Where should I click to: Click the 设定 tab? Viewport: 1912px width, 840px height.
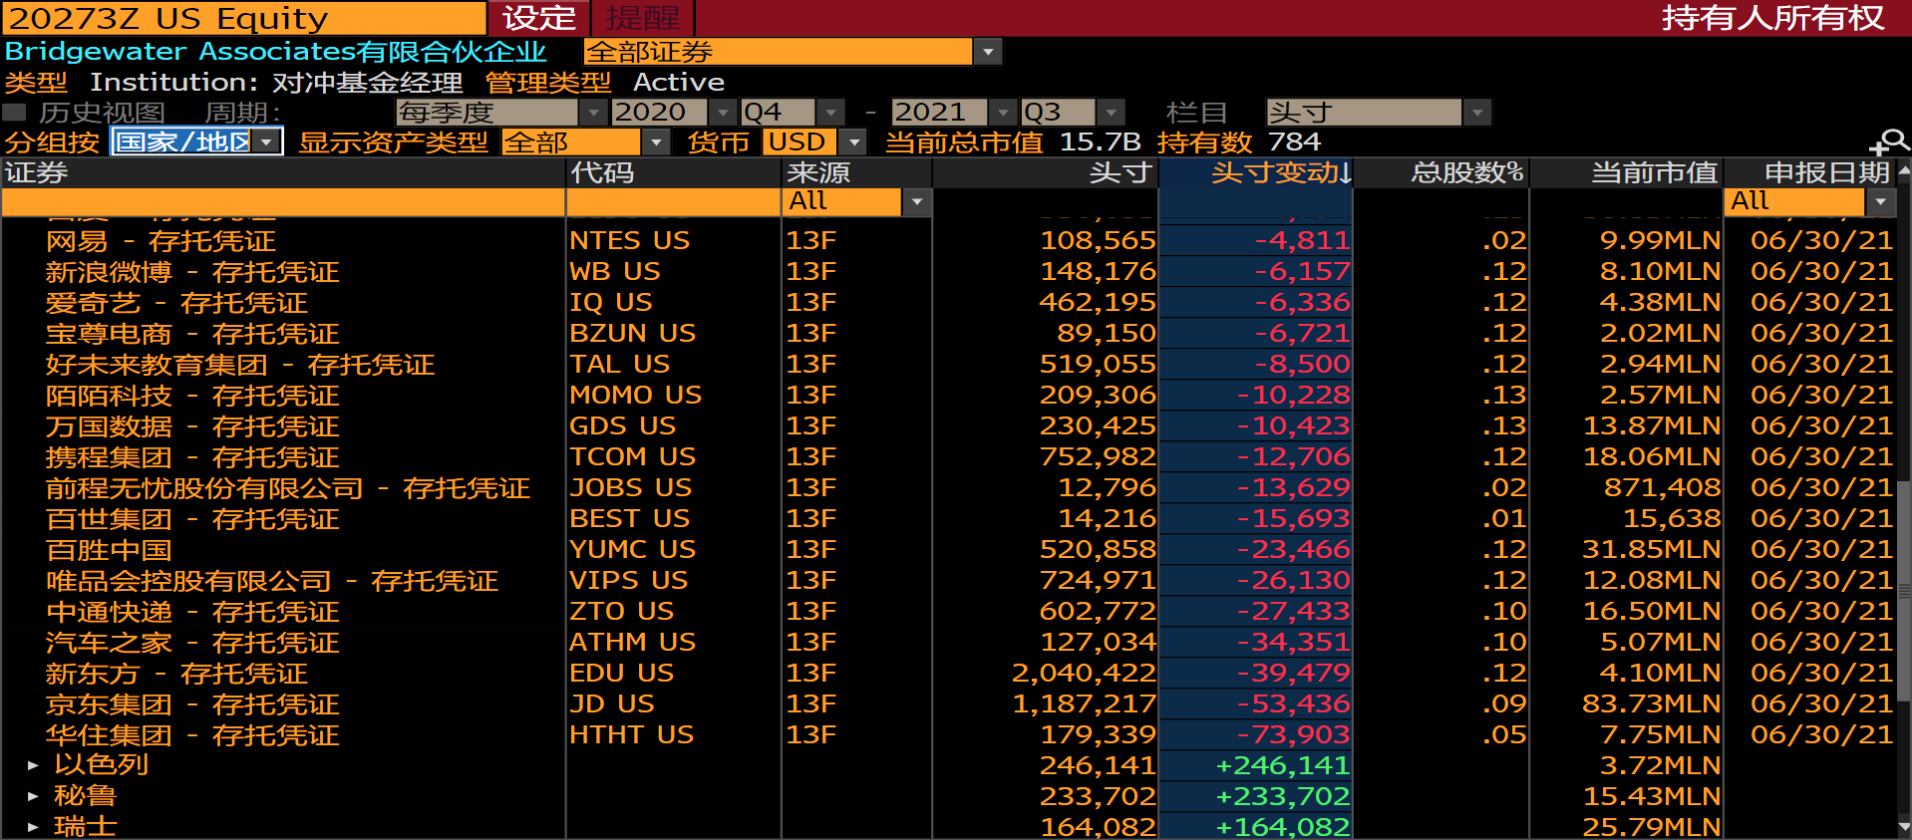(539, 18)
